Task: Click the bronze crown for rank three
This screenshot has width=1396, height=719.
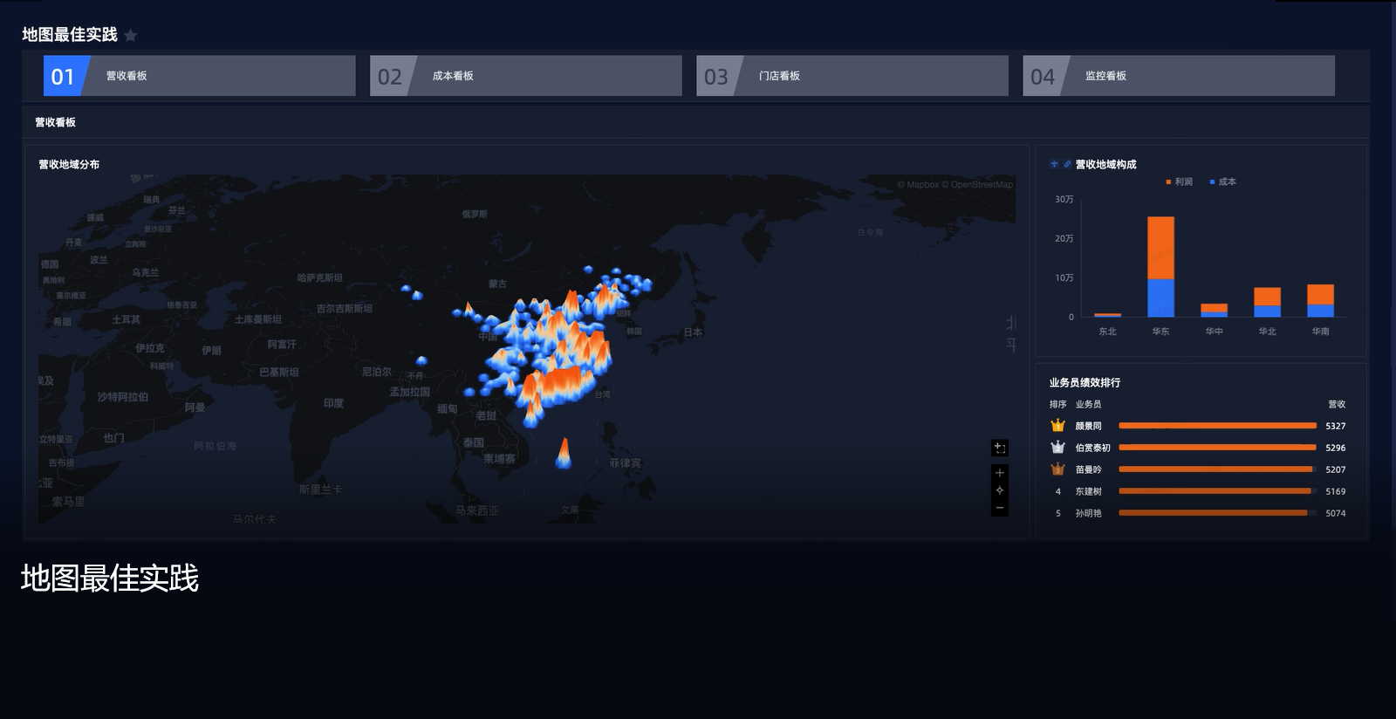Action: click(x=1057, y=469)
